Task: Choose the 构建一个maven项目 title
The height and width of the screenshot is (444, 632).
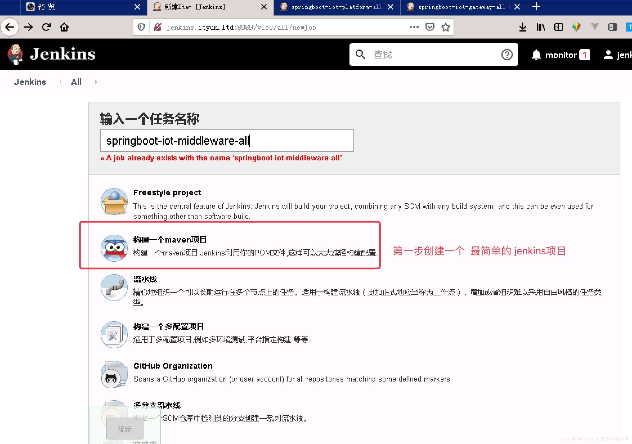Action: click(x=170, y=240)
